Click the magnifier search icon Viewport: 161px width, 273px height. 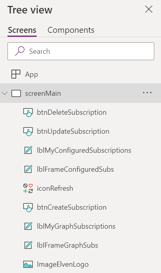pos(20,51)
